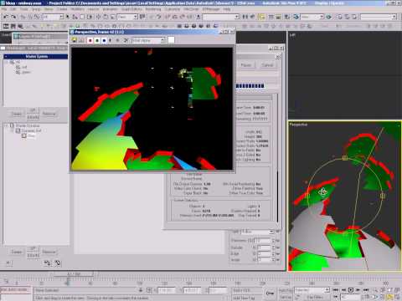The image size is (402, 301).
Task: Click white color swatch in frame window
Action: (171, 40)
